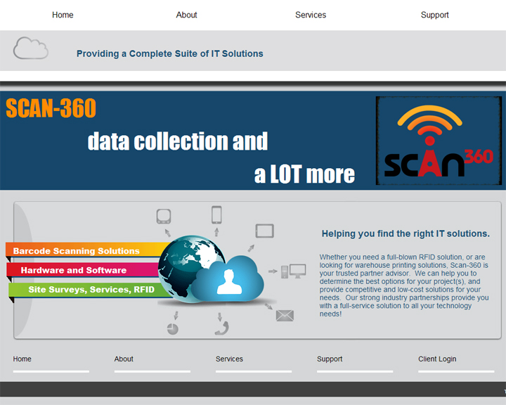
Task: Open Services link in the footer
Action: [229, 359]
